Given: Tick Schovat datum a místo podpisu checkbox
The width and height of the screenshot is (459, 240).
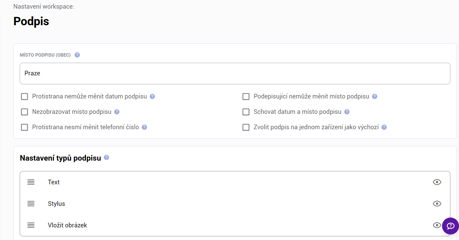Looking at the screenshot, I should point(246,112).
